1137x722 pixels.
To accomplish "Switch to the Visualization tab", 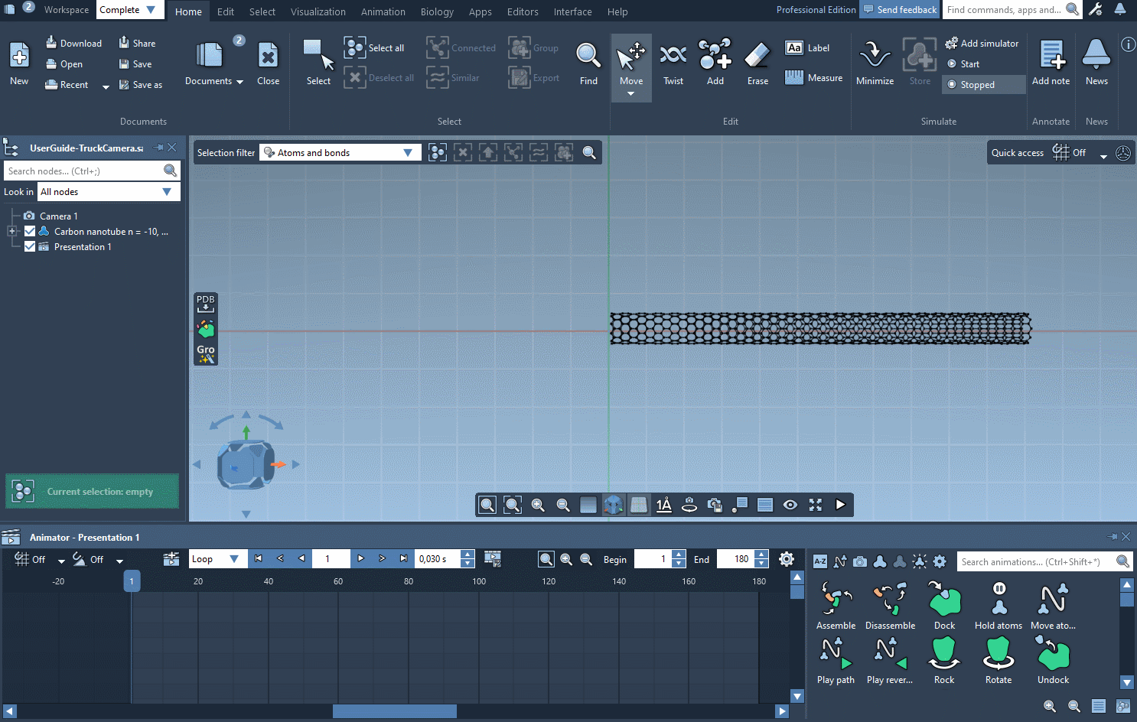I will point(318,11).
